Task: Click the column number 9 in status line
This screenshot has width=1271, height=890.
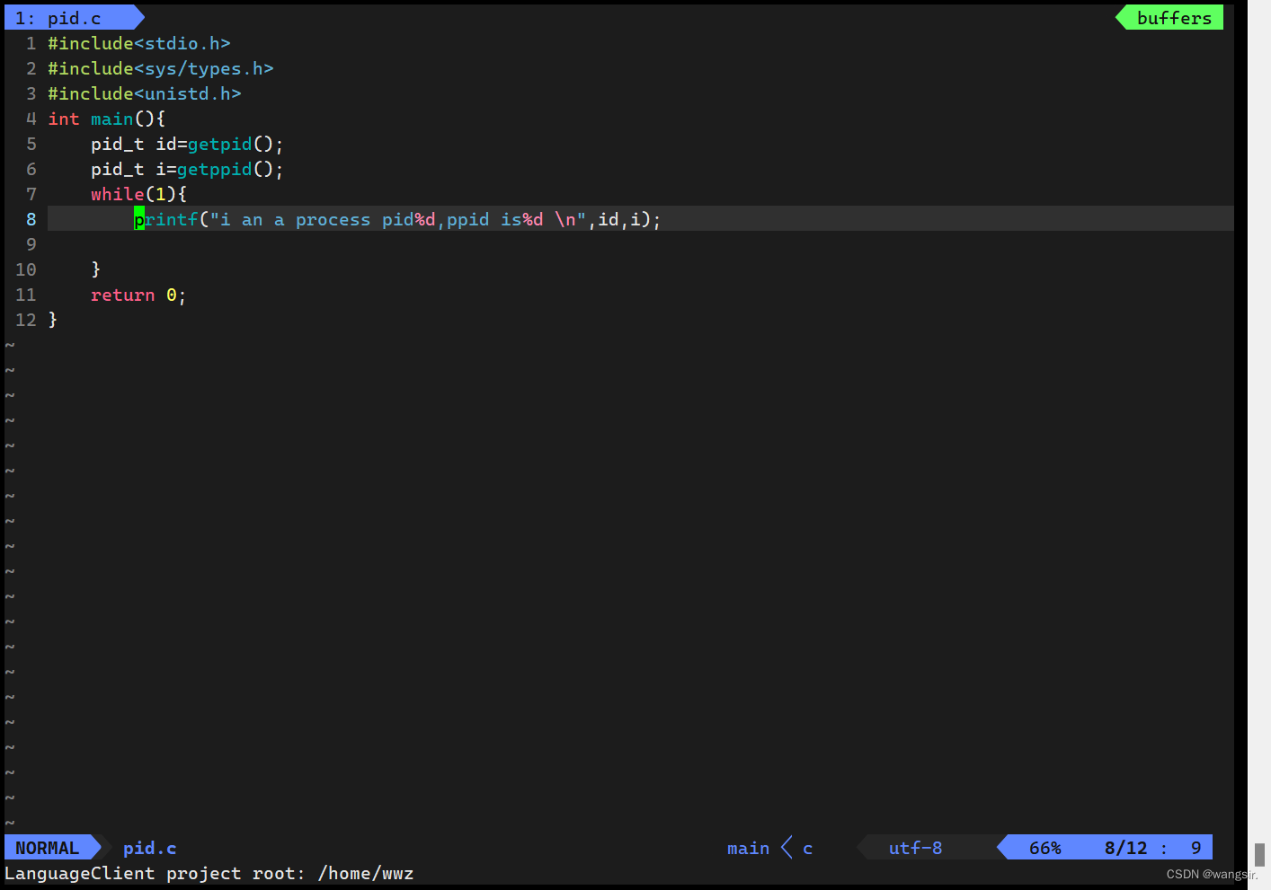Action: [1195, 848]
